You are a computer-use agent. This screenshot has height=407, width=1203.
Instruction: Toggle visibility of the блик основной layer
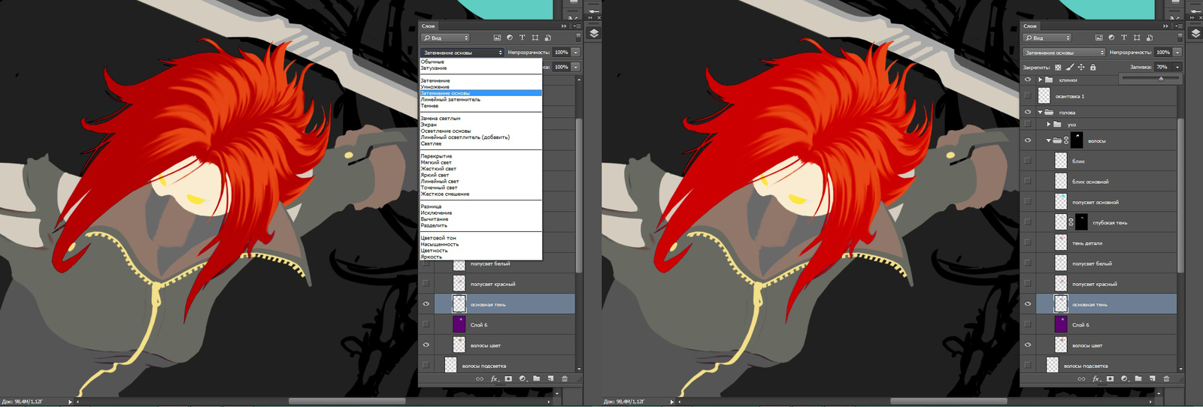coord(1028,182)
